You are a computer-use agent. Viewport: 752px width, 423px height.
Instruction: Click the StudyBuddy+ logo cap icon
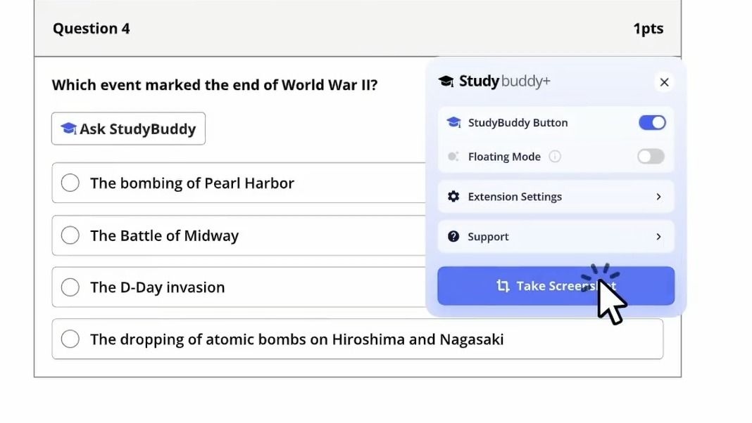tap(446, 82)
